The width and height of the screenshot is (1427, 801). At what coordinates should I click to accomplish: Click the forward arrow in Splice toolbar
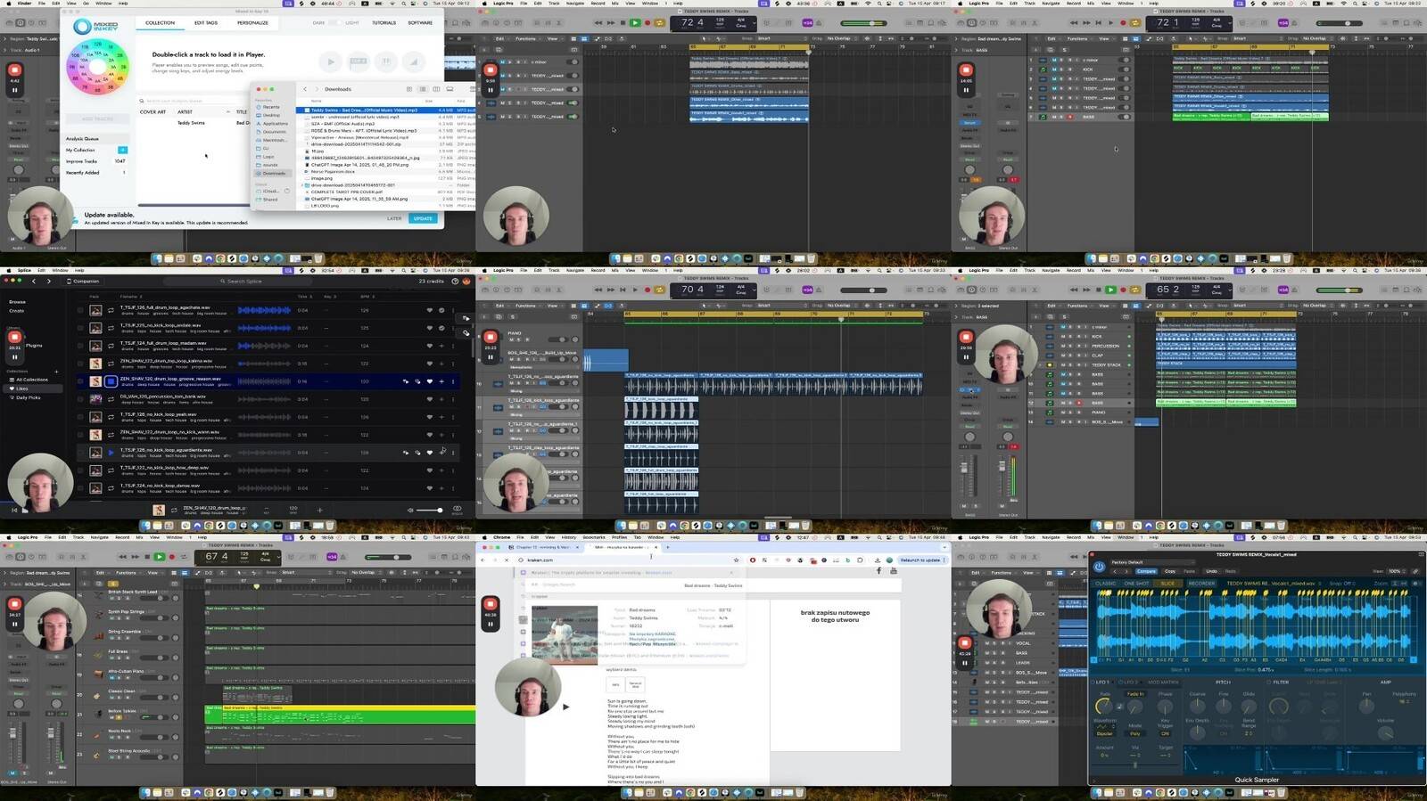(48, 281)
